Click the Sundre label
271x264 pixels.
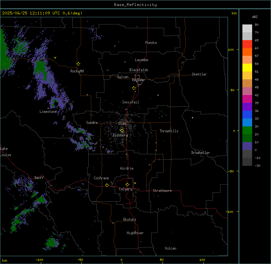92,123
